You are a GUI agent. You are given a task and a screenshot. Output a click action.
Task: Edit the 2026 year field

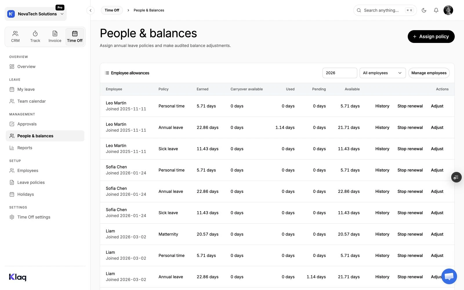[x=340, y=73]
